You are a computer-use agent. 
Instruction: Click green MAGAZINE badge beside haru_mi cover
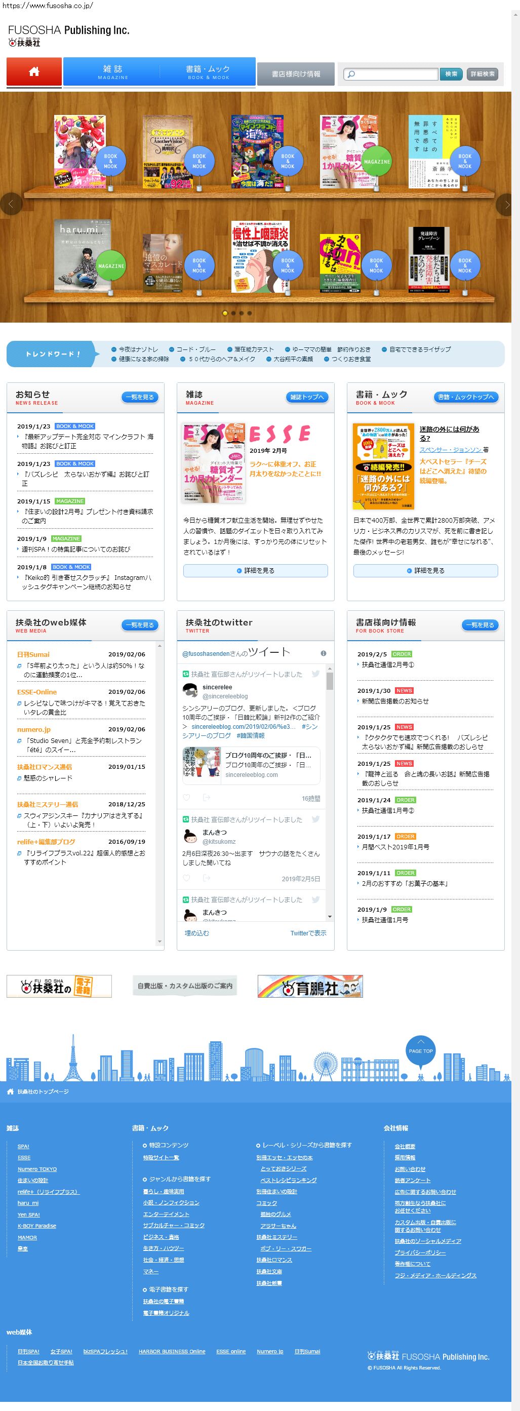[110, 266]
